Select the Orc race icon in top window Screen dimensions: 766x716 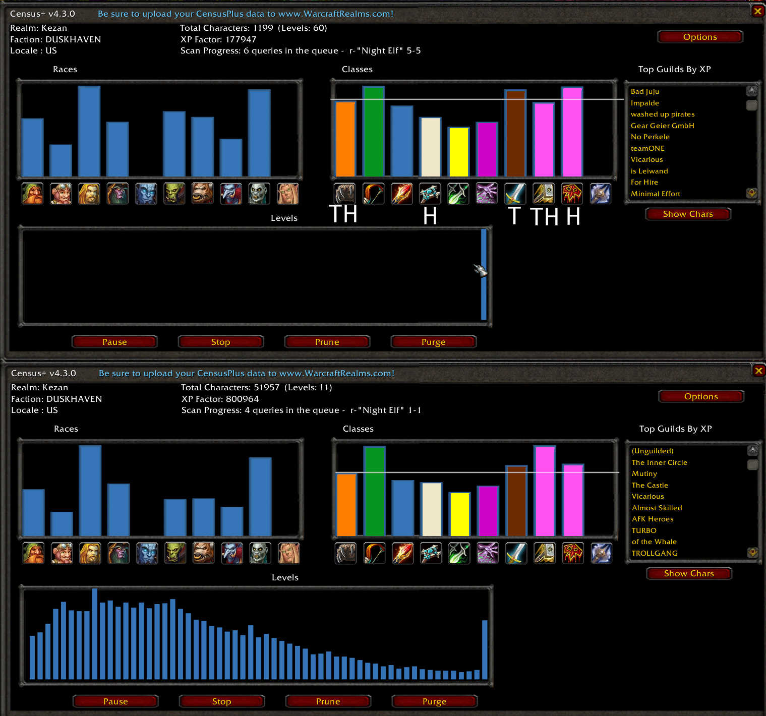click(174, 194)
